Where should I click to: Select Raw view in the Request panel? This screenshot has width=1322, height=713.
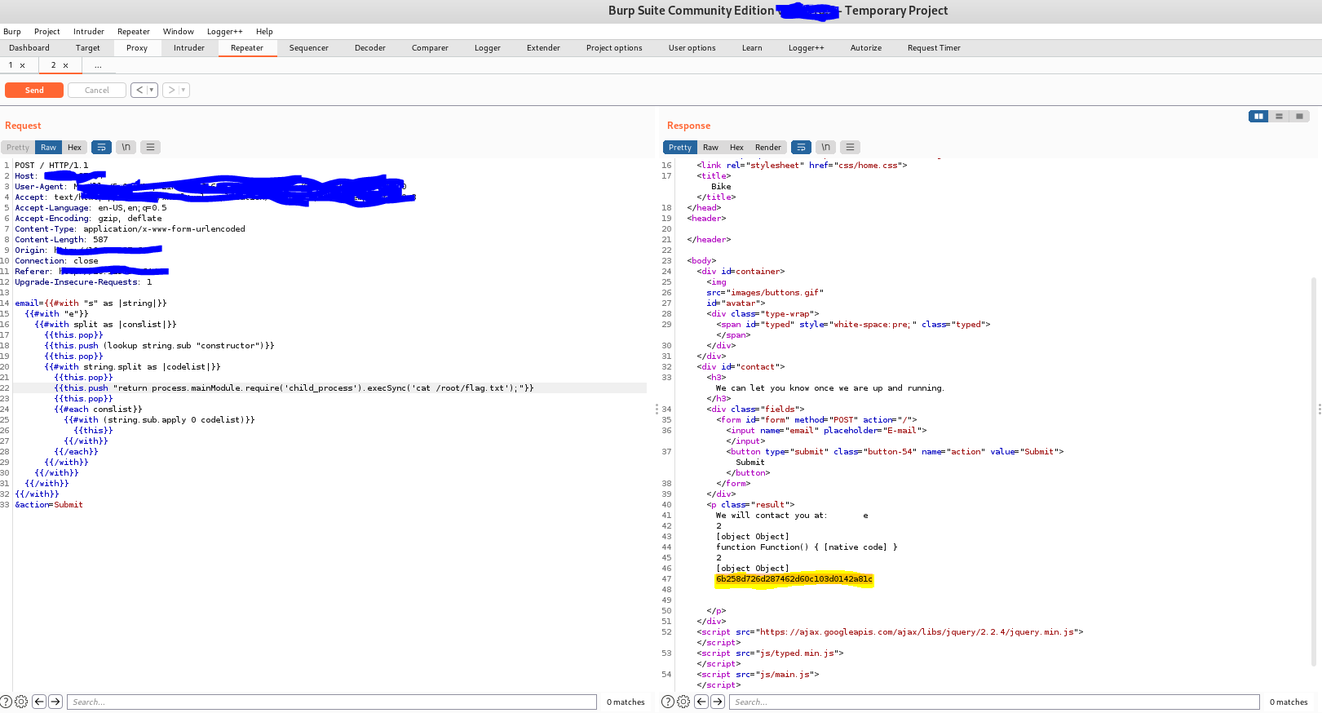point(48,148)
